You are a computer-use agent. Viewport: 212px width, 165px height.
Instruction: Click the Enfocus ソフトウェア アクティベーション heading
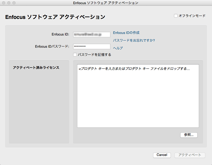pyautogui.click(x=55, y=17)
